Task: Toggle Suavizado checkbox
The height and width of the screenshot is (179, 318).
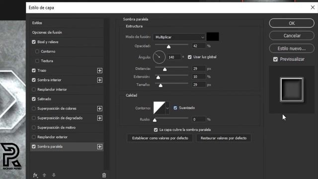Action: point(175,108)
